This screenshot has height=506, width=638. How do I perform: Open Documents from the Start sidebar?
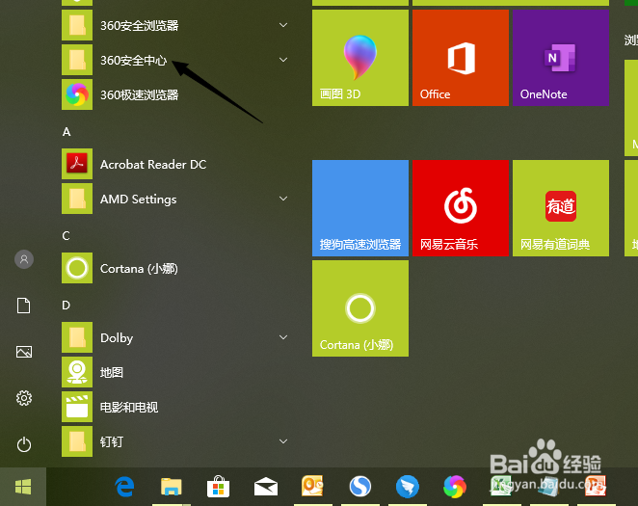pyautogui.click(x=23, y=306)
